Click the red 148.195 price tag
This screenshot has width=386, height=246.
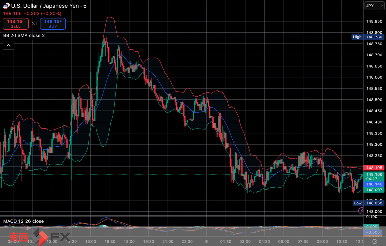(374, 168)
